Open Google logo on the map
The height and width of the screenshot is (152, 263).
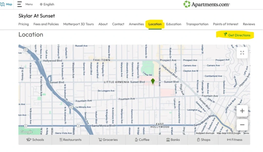pos(26,132)
